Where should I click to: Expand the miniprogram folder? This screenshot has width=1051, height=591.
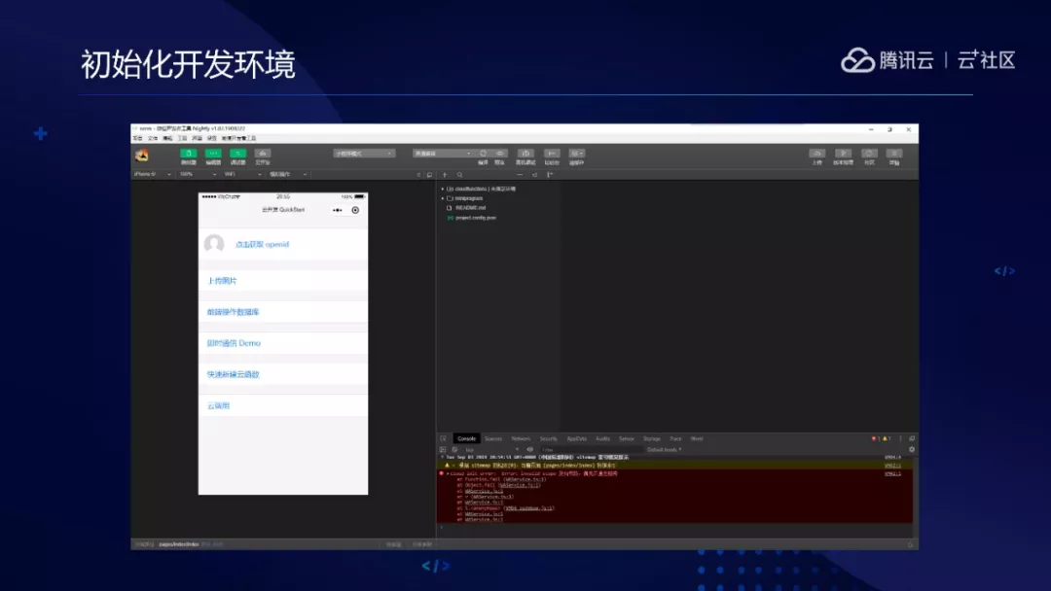point(443,198)
